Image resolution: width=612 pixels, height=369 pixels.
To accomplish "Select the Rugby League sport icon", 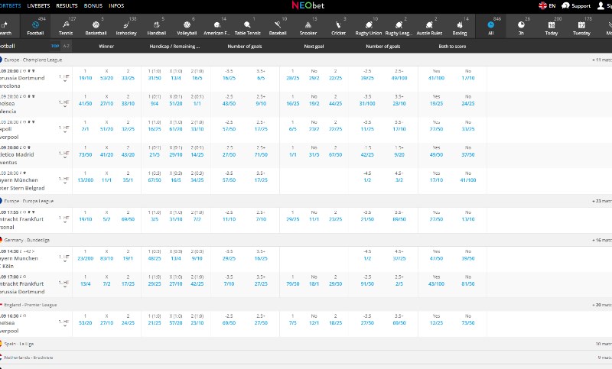I will point(399,27).
